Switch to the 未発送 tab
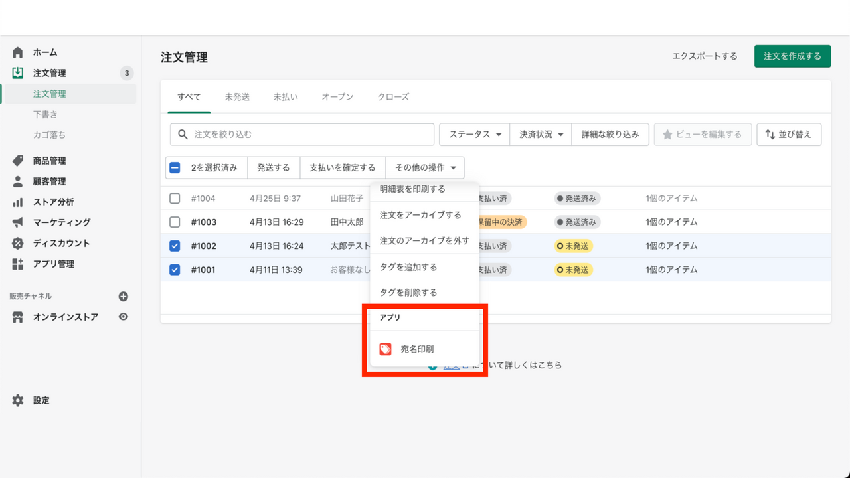850x478 pixels. coord(237,96)
